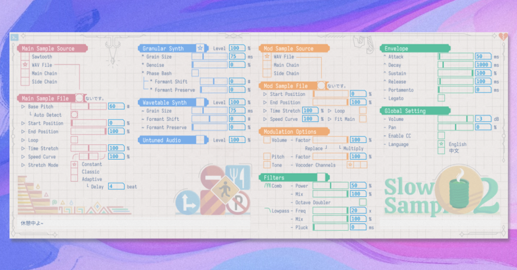This screenshot has height=270, width=517.
Task: Choose English language option
Action: tap(441, 144)
